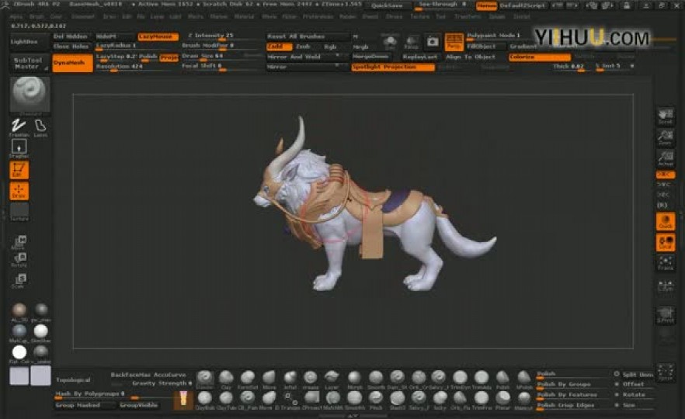Image resolution: width=685 pixels, height=419 pixels.
Task: Click the Group Masked button
Action: [x=85, y=406]
